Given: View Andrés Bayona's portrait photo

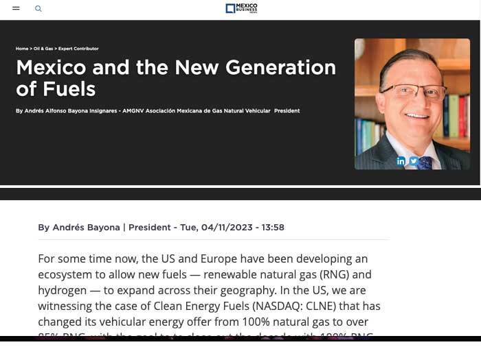Looking at the screenshot, I should [x=412, y=104].
